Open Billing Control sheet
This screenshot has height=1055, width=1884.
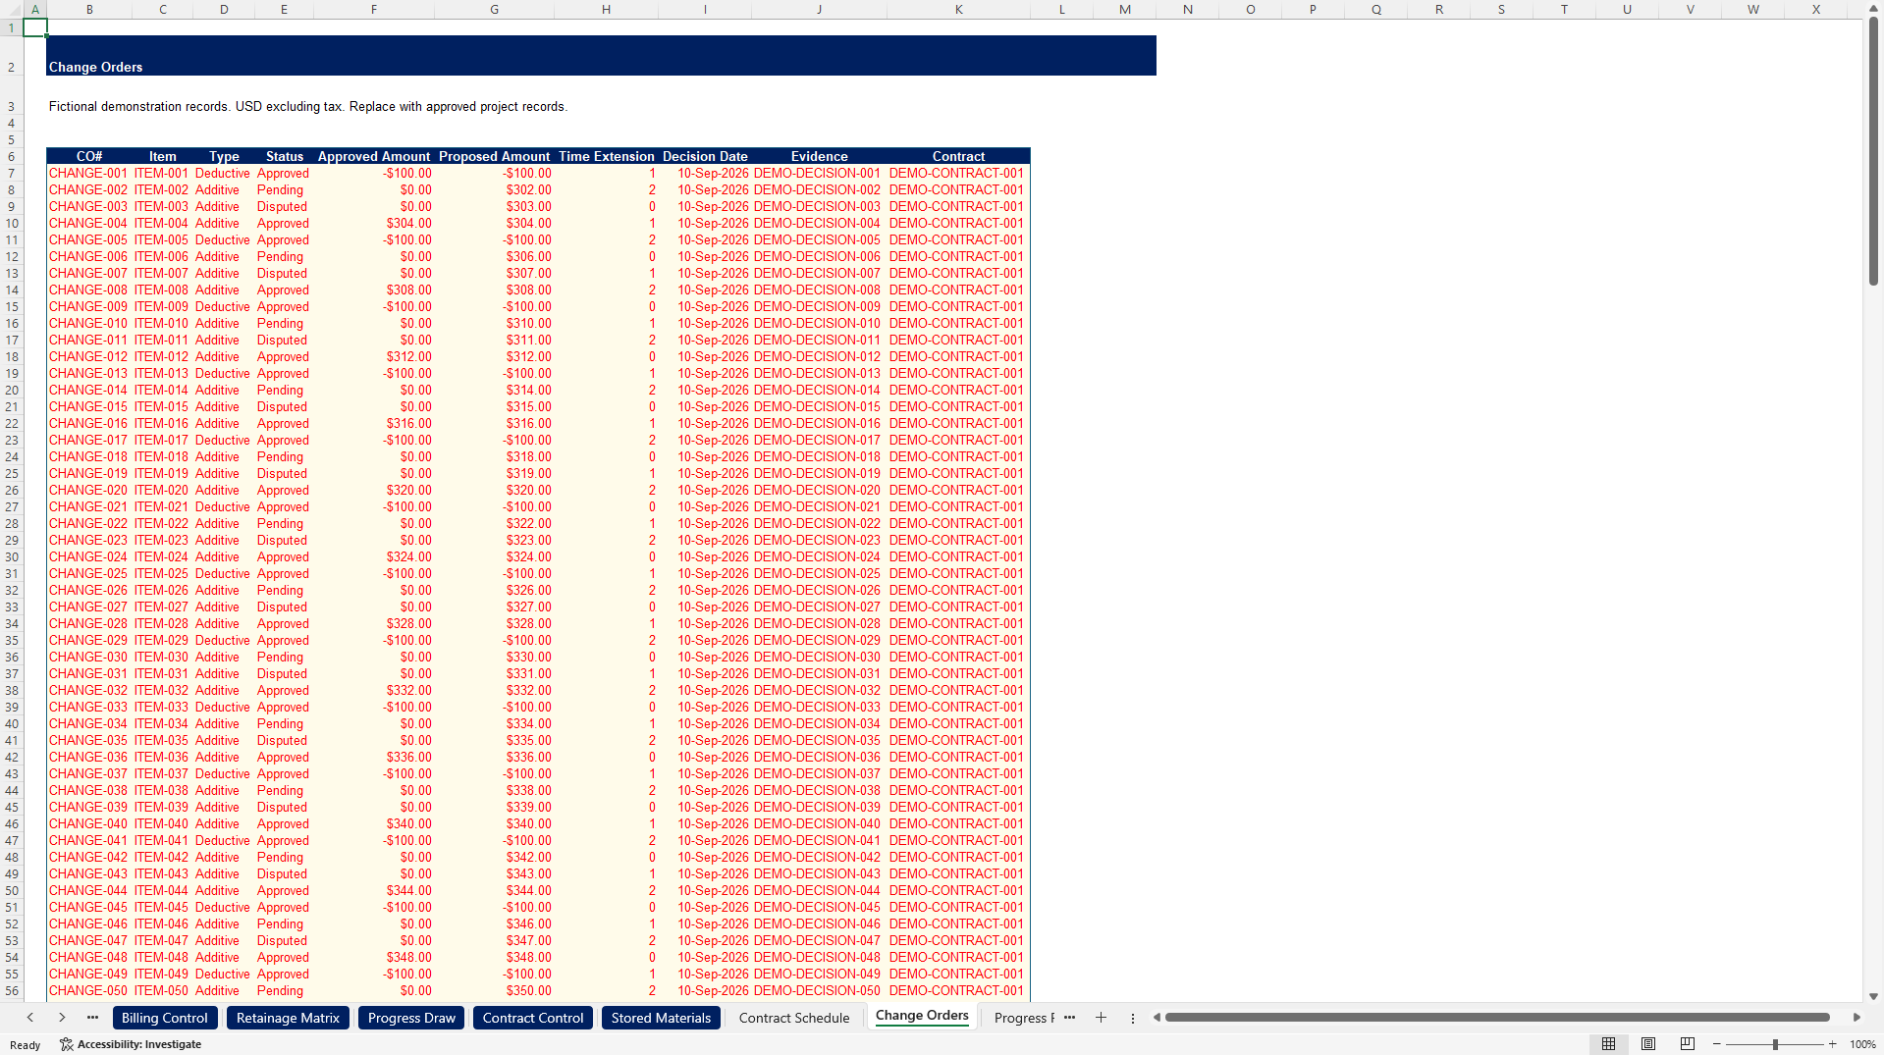[x=164, y=1018]
